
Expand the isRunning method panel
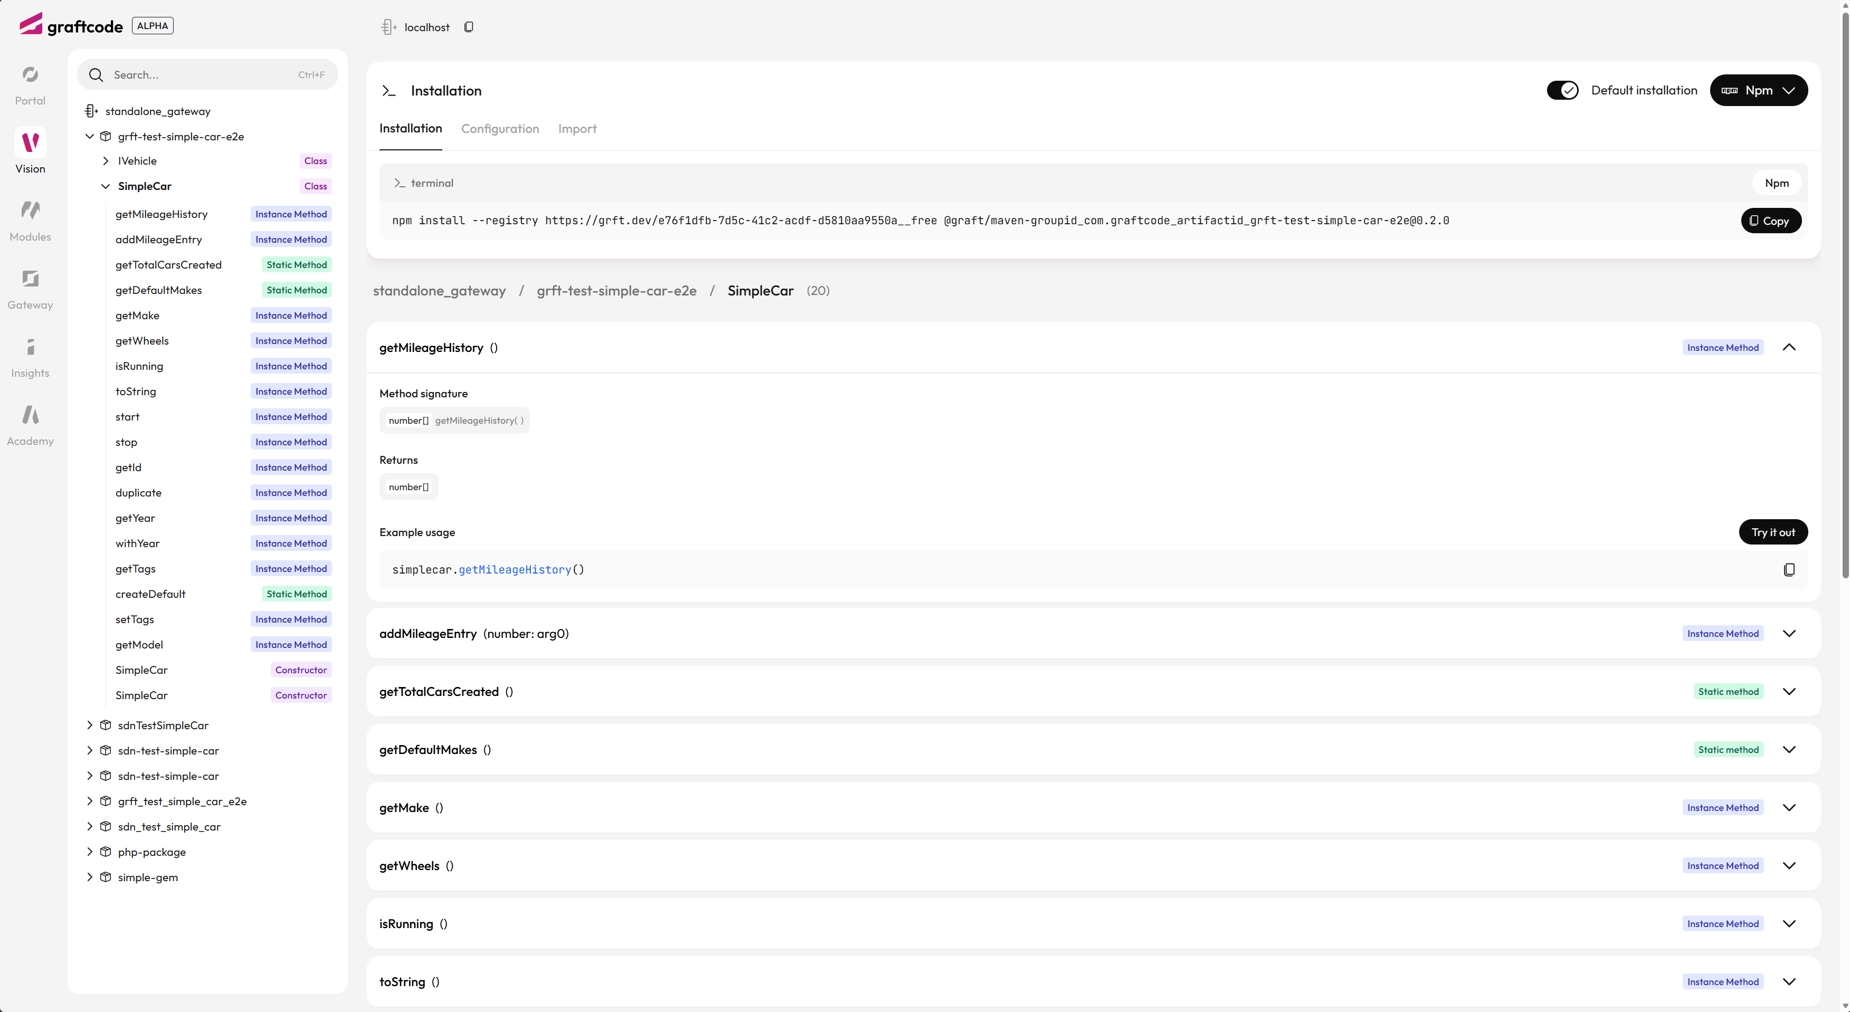1789,924
